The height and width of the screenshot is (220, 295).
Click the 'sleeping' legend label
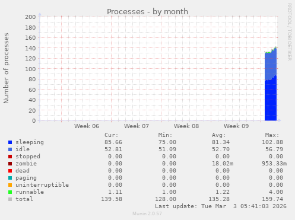click(30, 142)
